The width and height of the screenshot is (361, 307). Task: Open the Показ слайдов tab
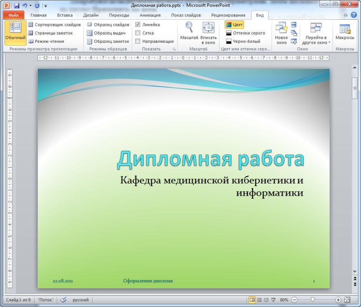tap(186, 15)
